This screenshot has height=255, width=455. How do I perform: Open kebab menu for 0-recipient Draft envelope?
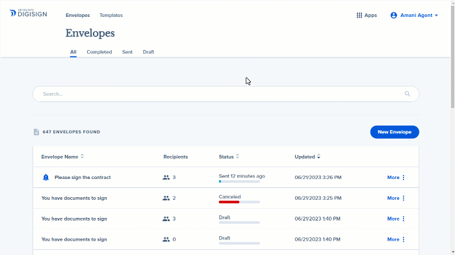(404, 239)
